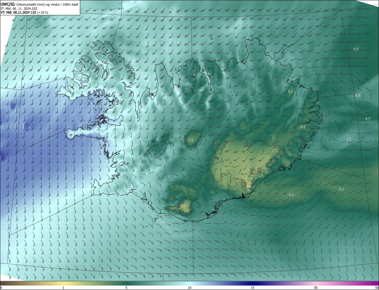
Task: Select the 5 tick on the color scale
Action: click(x=126, y=288)
